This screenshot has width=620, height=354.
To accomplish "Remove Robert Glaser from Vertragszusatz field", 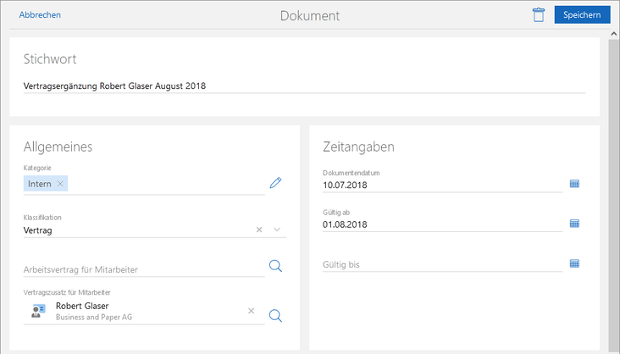I will click(x=251, y=311).
